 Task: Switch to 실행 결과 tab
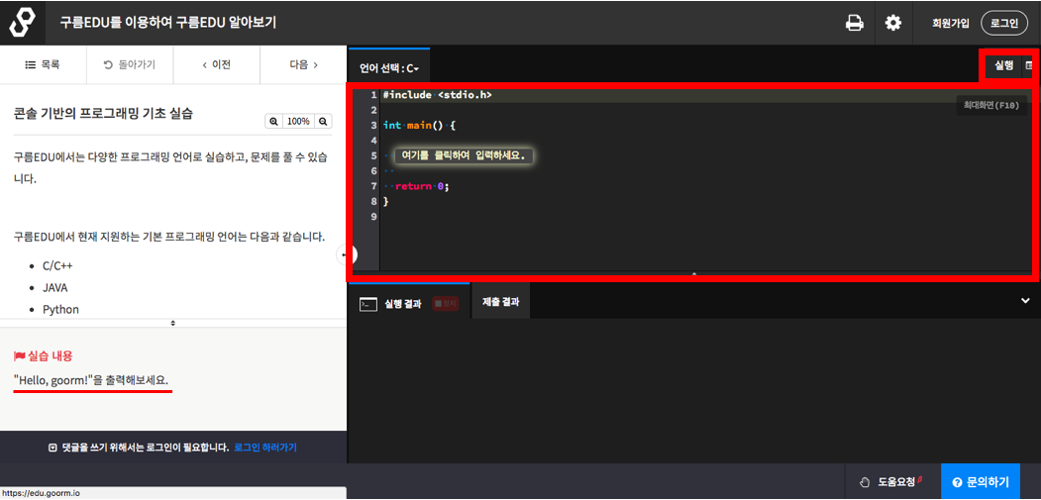click(402, 304)
